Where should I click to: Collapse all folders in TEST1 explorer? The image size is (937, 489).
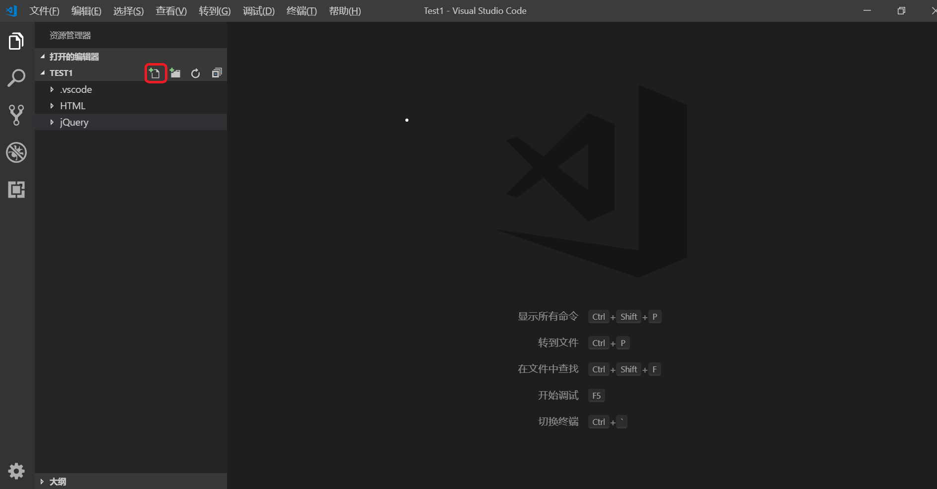(x=217, y=73)
